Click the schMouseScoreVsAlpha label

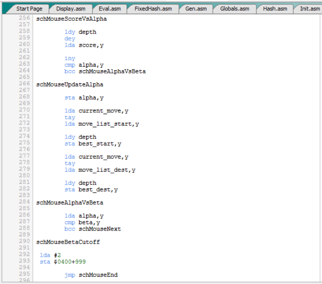tap(71, 19)
